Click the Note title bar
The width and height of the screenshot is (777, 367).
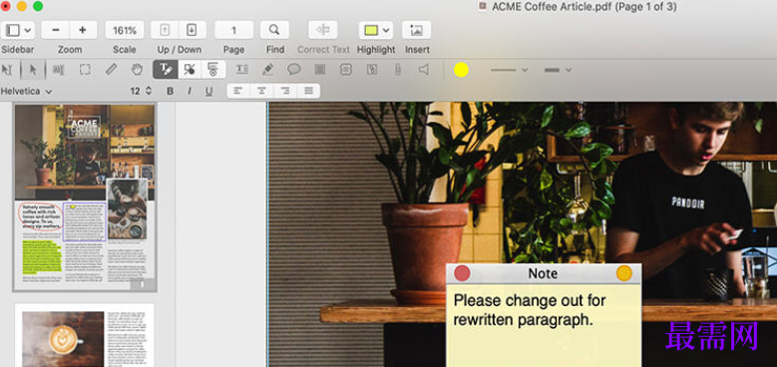[544, 273]
